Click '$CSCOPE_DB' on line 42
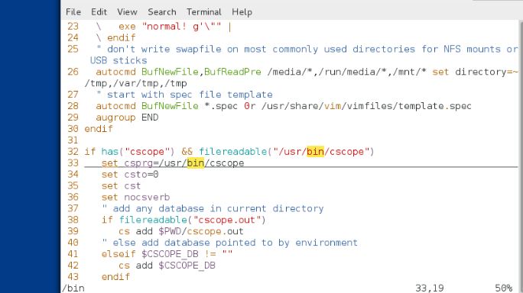 (x=187, y=266)
